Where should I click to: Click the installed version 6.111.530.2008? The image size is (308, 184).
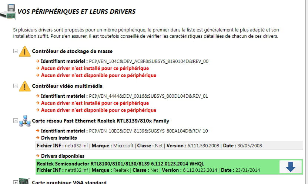coord(203,146)
